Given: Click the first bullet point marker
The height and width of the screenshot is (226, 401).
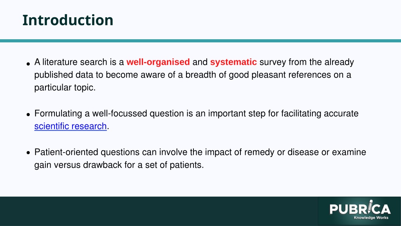Looking at the screenshot, I should point(28,64).
